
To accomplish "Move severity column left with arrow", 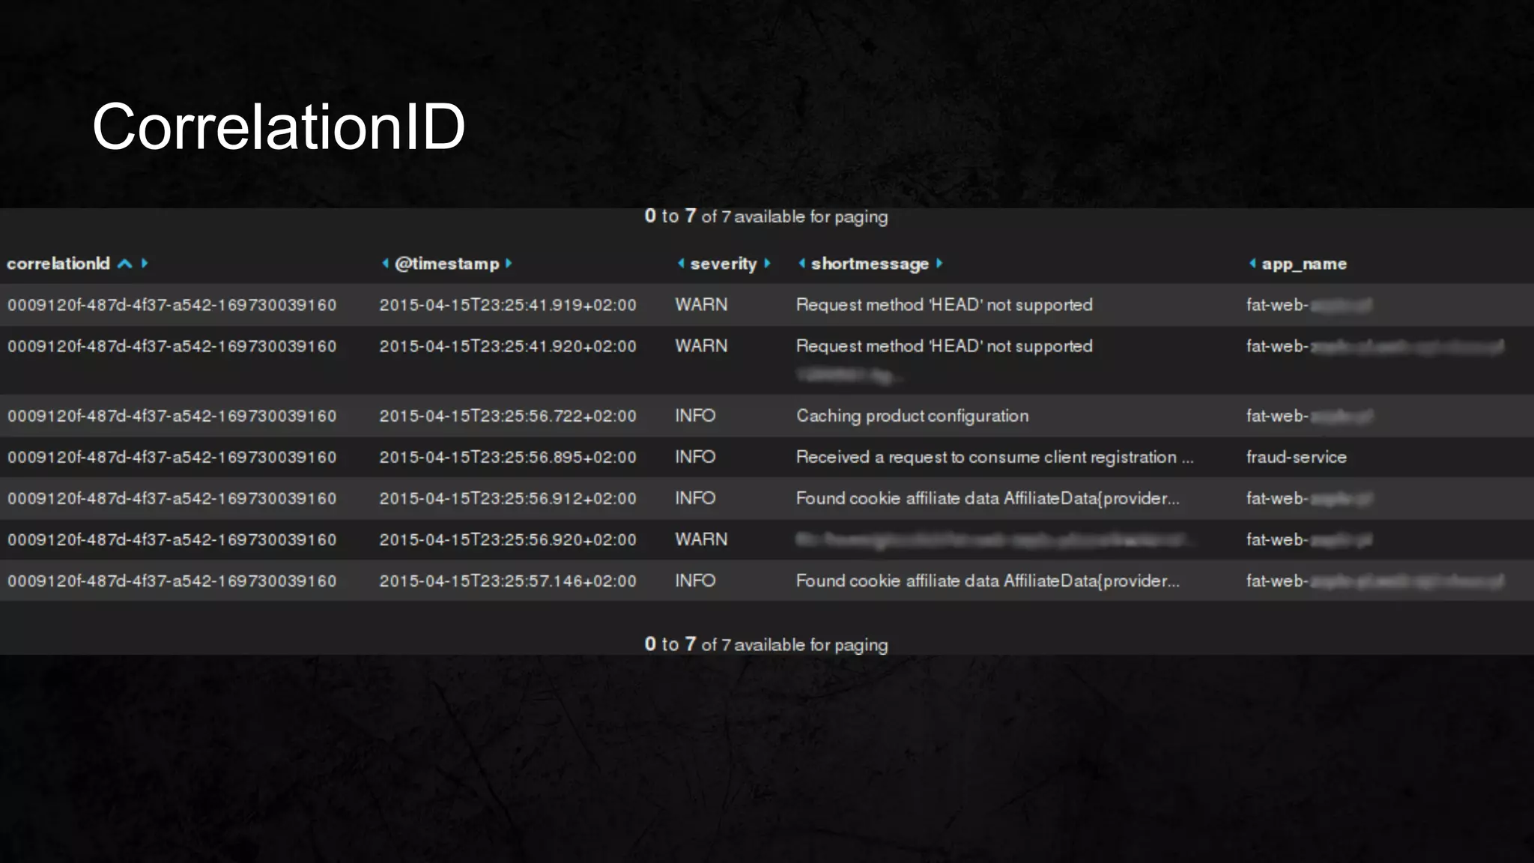I will click(681, 263).
